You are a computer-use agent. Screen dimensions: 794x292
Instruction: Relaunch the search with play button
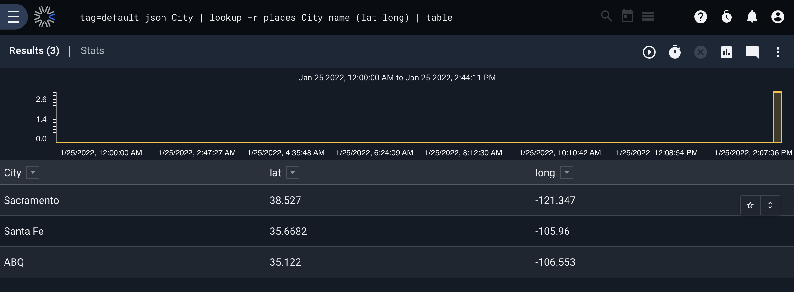coord(649,52)
